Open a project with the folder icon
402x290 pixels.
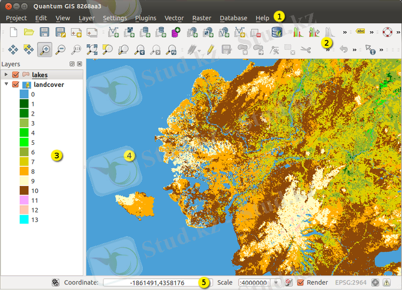coord(29,33)
